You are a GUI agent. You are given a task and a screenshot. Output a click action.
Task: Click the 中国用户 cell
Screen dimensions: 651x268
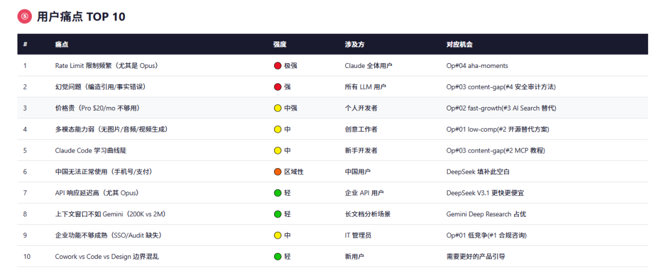(358, 172)
